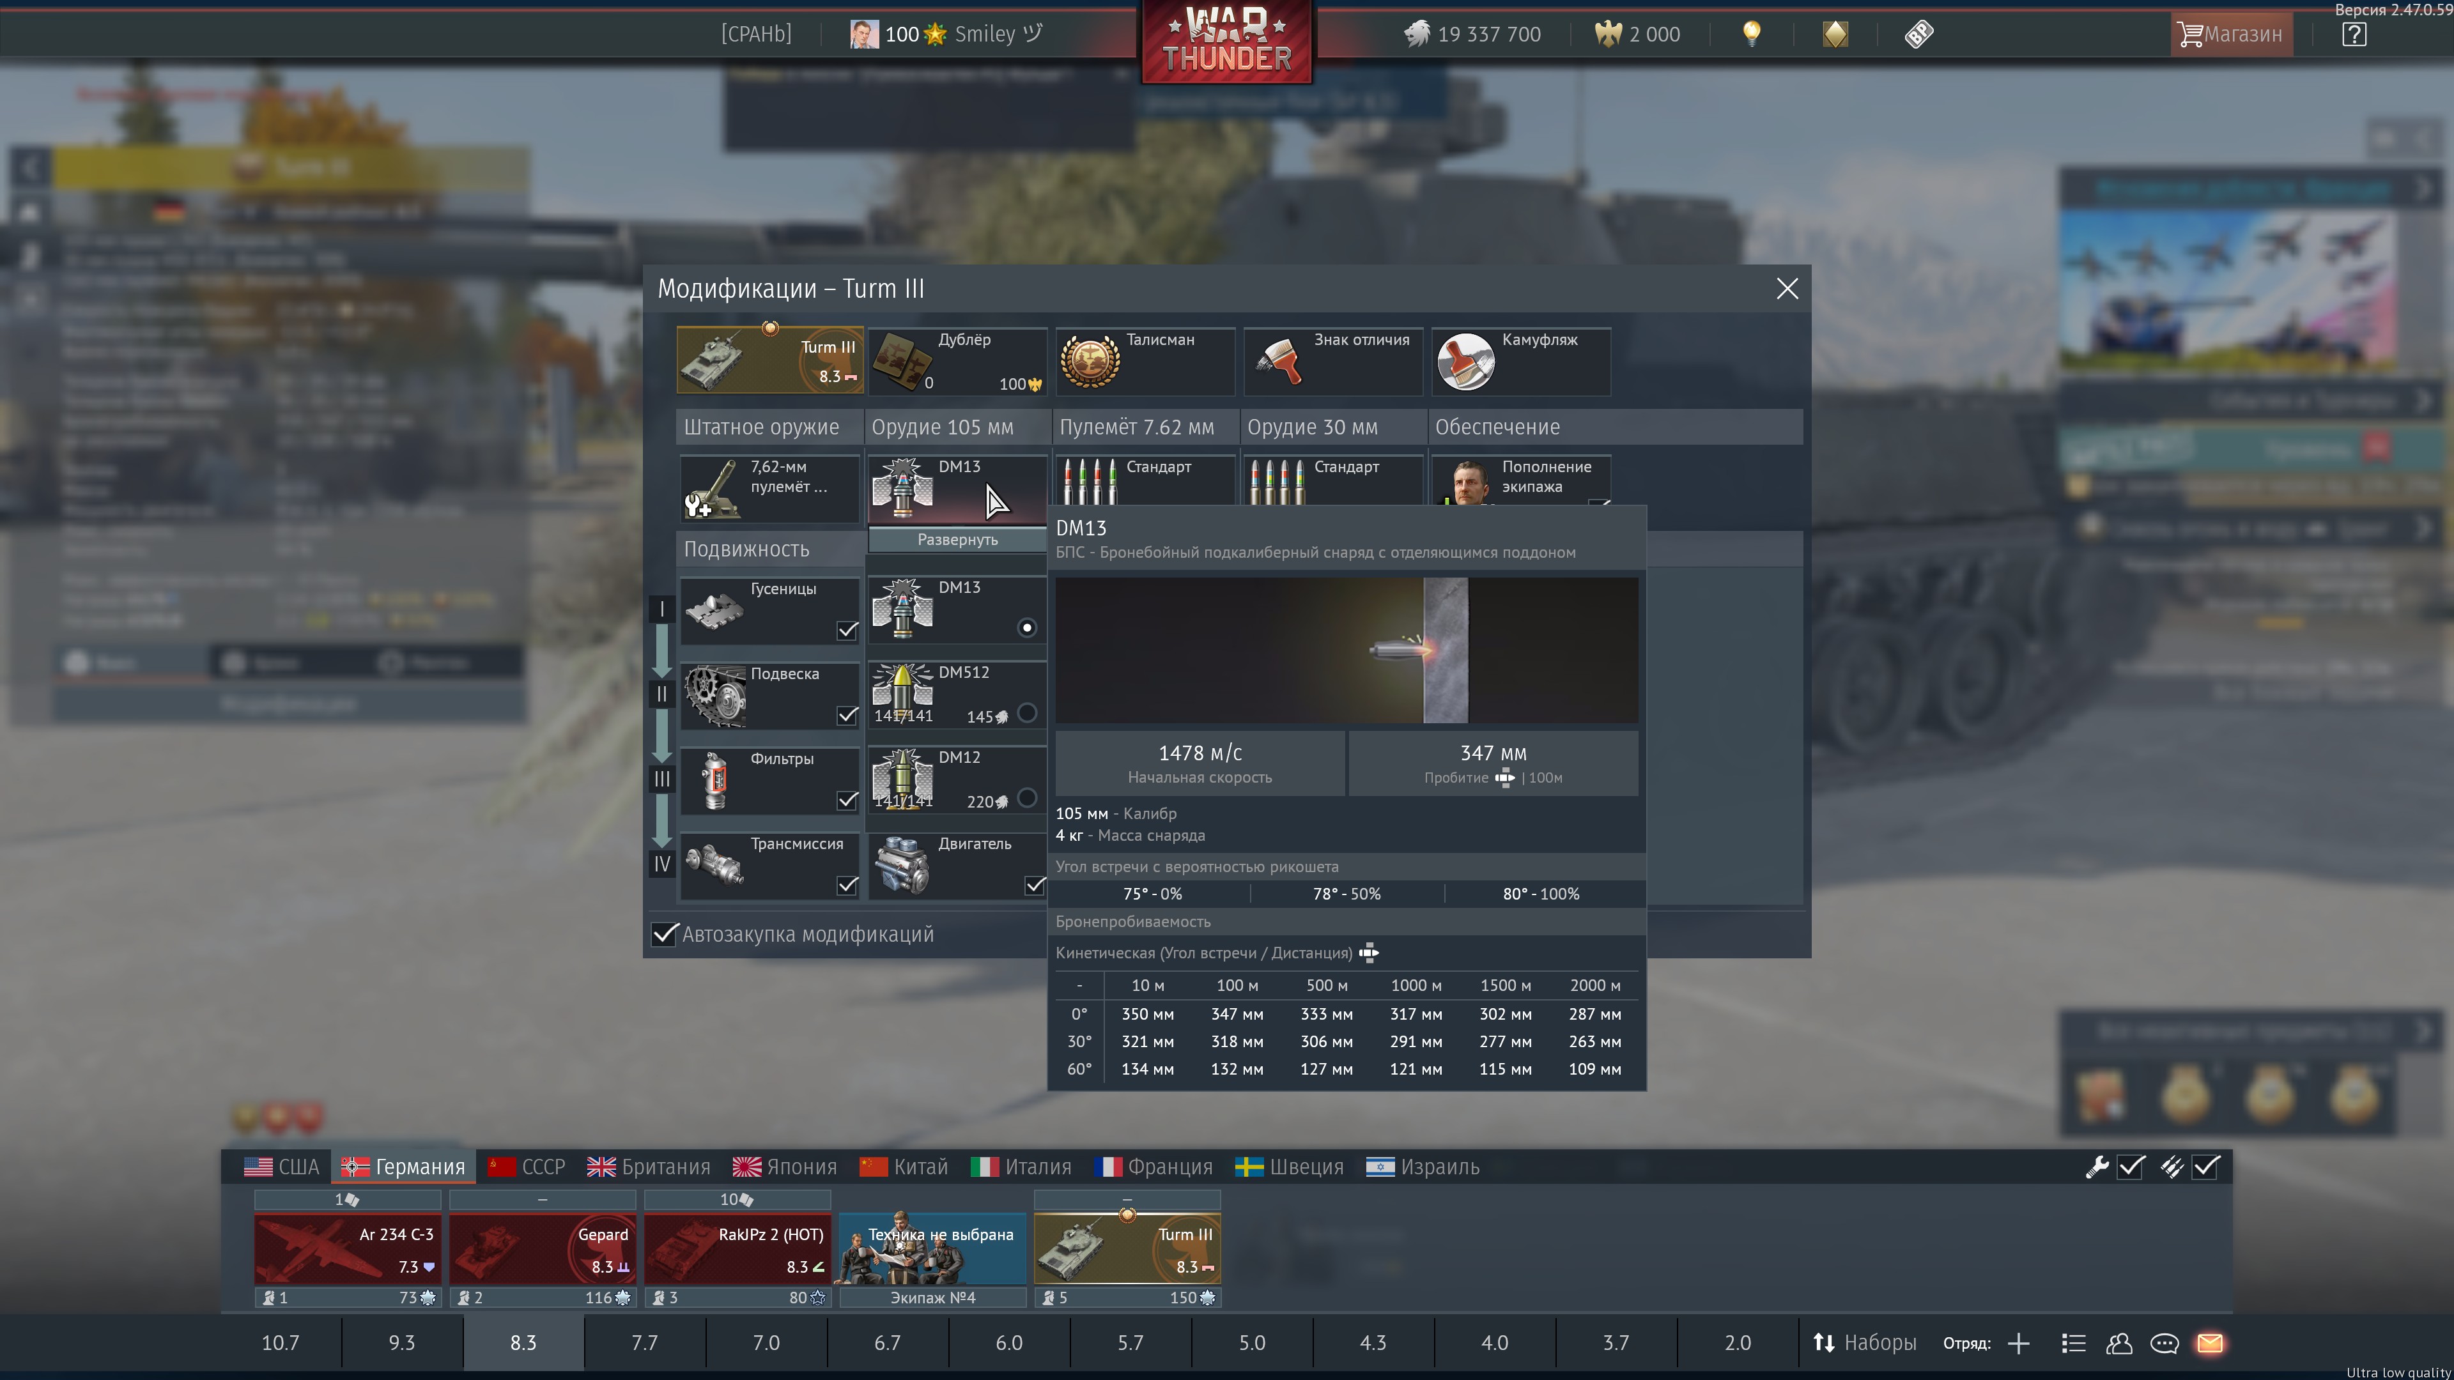
Task: Close the Модификации Turm III window
Action: coord(1786,289)
